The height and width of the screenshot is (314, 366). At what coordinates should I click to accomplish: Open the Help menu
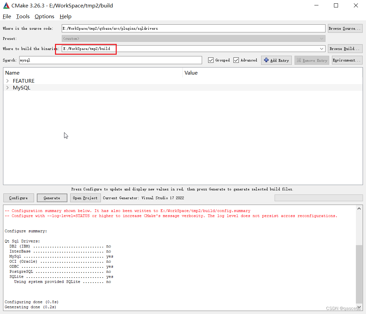(x=65, y=16)
